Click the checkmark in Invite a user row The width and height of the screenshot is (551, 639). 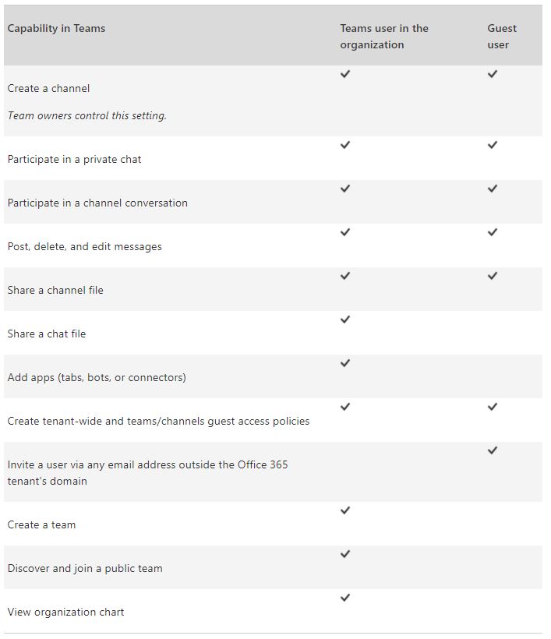(492, 450)
